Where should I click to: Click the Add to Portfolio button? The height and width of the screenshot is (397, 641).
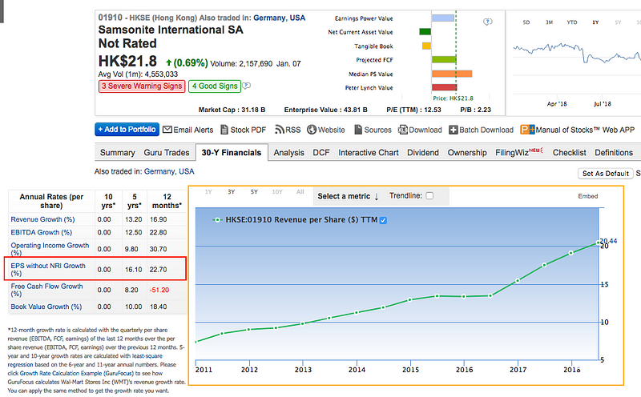(127, 130)
